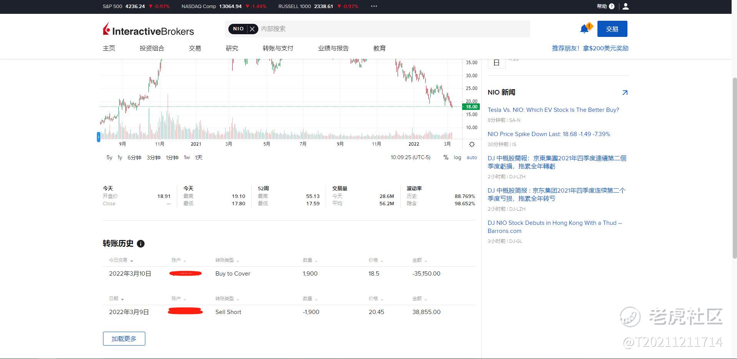This screenshot has width=737, height=359.
Task: Open the 转账与支付 menu
Action: 278,48
